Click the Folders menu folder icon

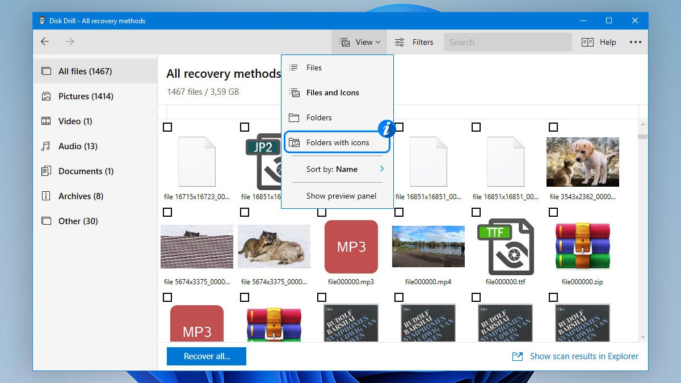pos(294,117)
